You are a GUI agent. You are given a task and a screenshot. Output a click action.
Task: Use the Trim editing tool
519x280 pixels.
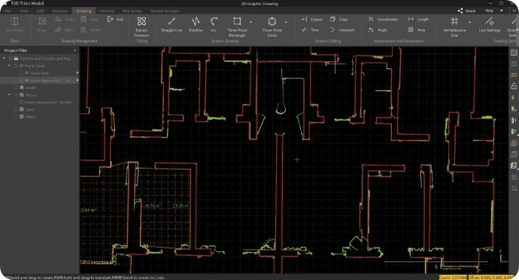(x=310, y=30)
